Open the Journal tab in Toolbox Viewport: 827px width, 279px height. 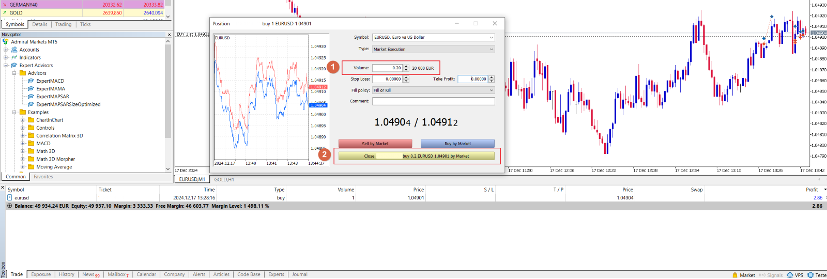click(300, 274)
